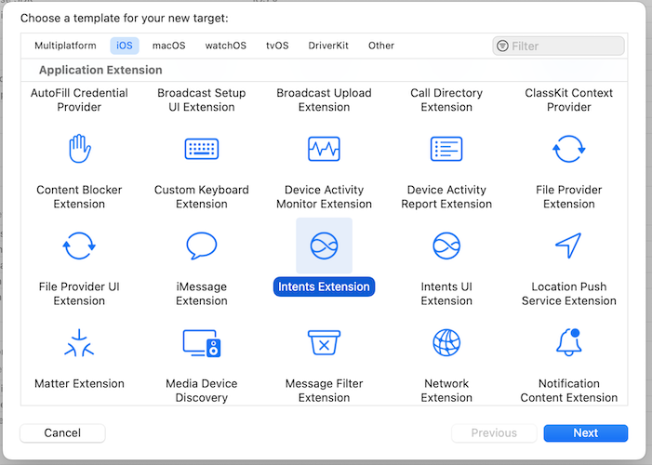The width and height of the screenshot is (652, 465).
Task: Open the watchOS tab
Action: coord(226,46)
